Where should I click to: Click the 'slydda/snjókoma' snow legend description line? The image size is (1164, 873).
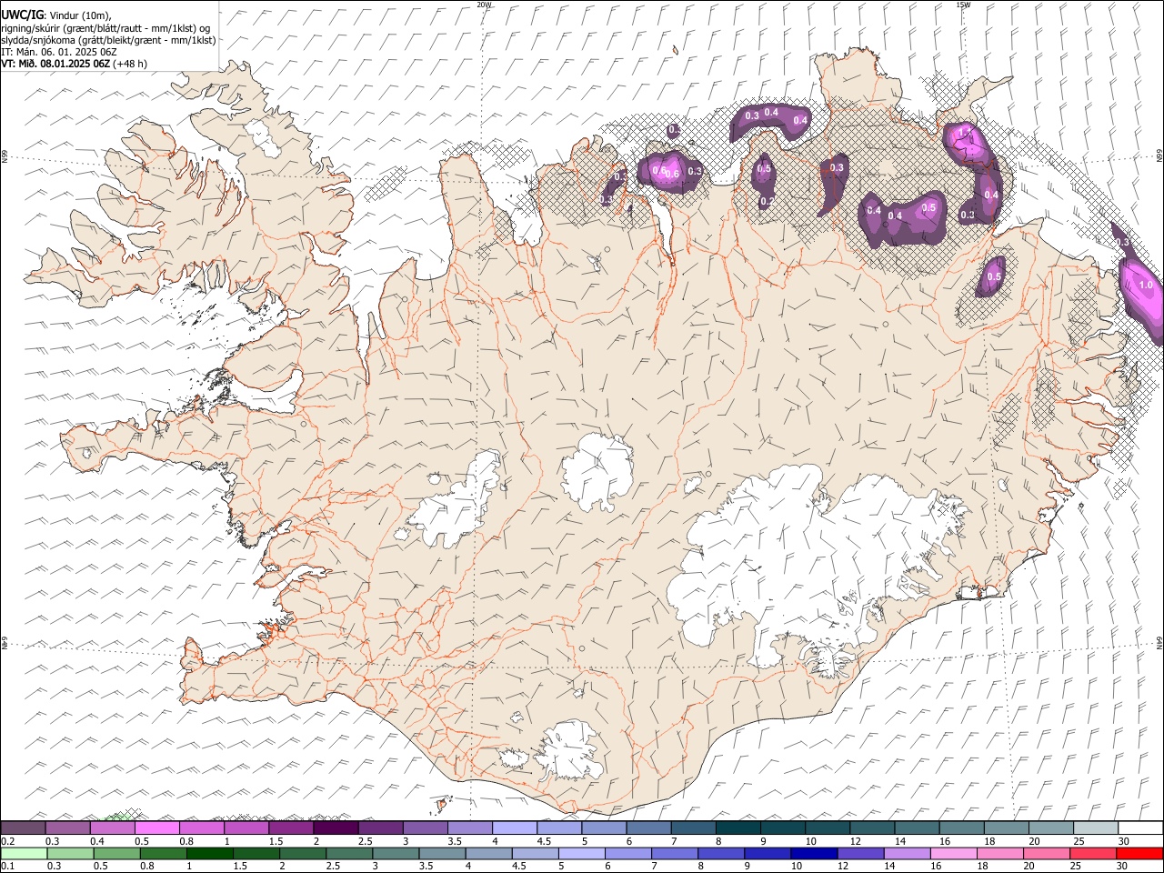108,40
